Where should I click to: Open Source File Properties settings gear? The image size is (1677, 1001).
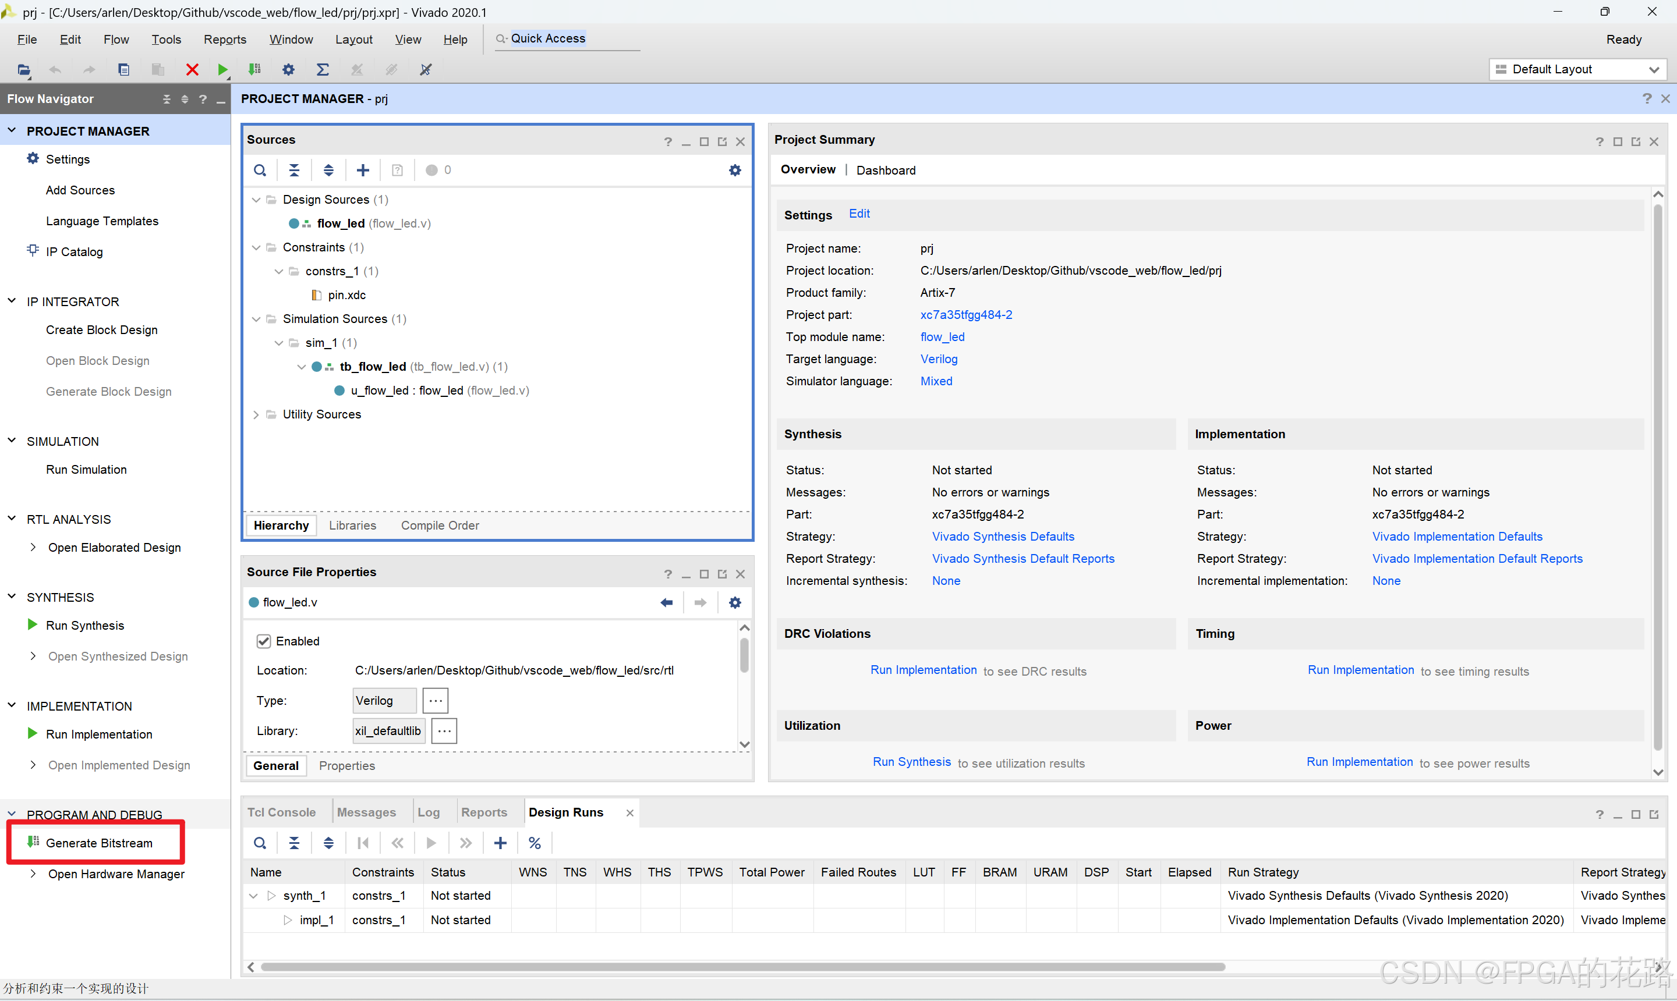click(x=735, y=602)
